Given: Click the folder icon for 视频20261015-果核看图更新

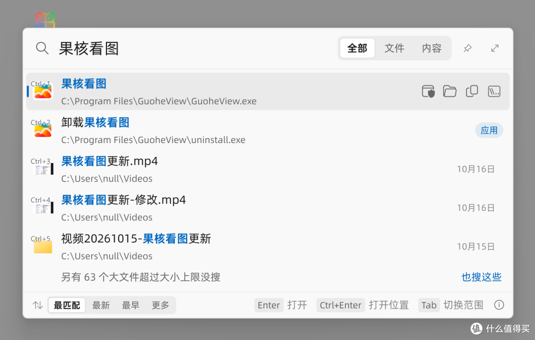Looking at the screenshot, I should pos(43,246).
